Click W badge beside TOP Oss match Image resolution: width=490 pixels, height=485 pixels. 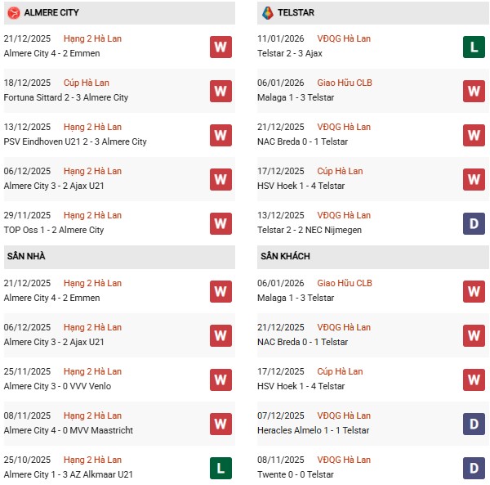pyautogui.click(x=220, y=223)
